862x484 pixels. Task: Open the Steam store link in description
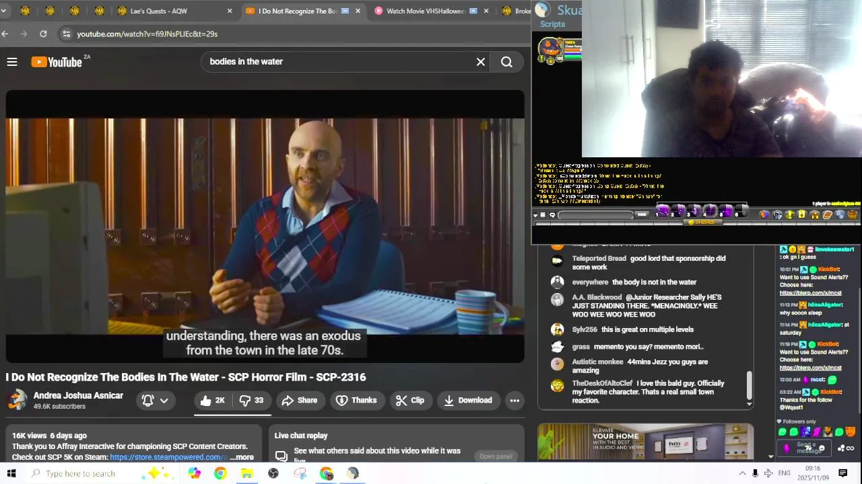[x=168, y=457]
